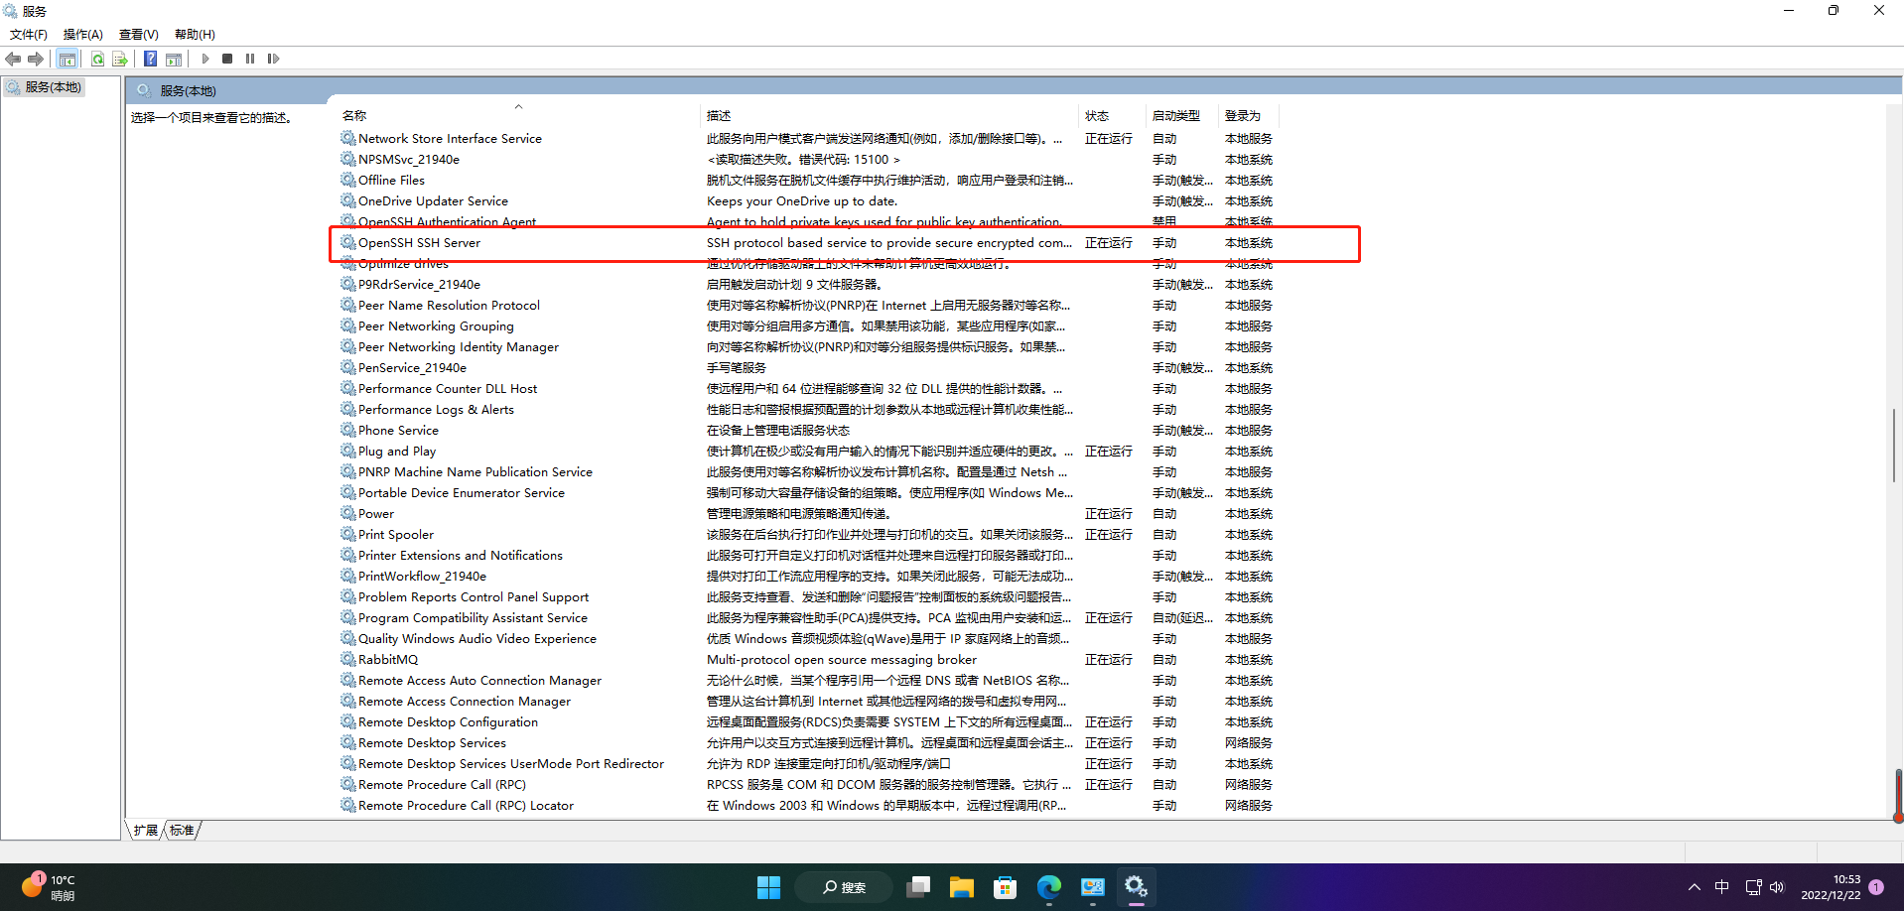Select the NPSMSvc_21940e service
The height and width of the screenshot is (911, 1904).
807,159
